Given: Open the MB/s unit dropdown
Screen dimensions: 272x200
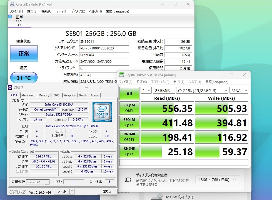Looking at the screenshot, I should [x=239, y=91].
